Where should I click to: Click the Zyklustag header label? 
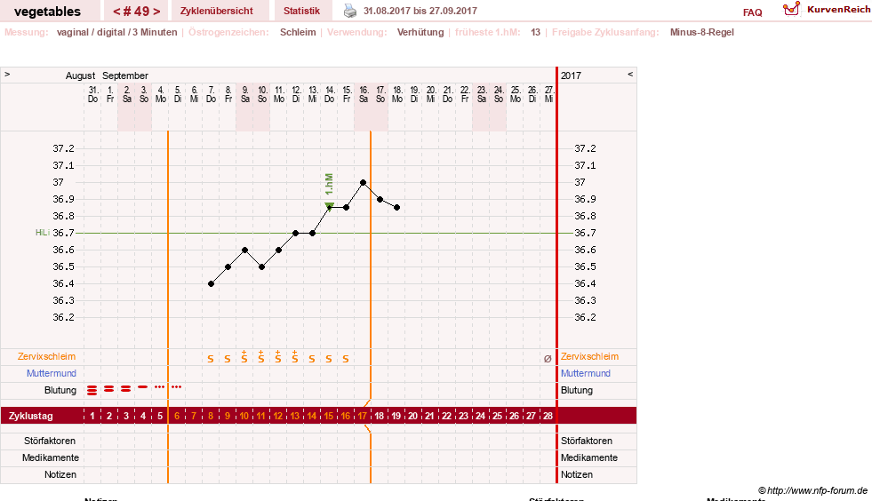pyautogui.click(x=30, y=416)
